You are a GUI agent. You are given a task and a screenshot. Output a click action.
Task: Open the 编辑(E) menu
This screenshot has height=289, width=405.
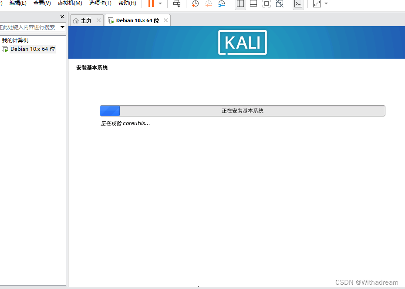18,3
